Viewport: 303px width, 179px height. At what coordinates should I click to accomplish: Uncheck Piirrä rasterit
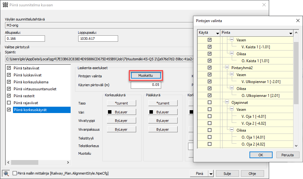9,96
